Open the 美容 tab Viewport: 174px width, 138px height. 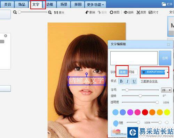(7, 5)
